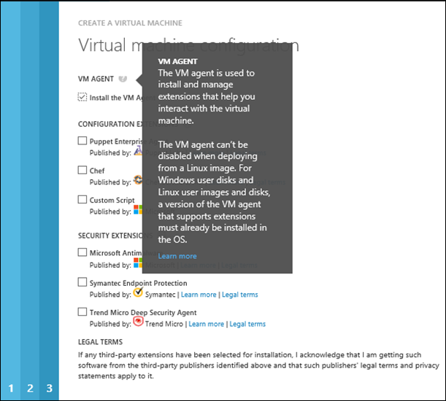Tick the Microsoft Antimalware checkbox
The height and width of the screenshot is (401, 446).
click(82, 252)
